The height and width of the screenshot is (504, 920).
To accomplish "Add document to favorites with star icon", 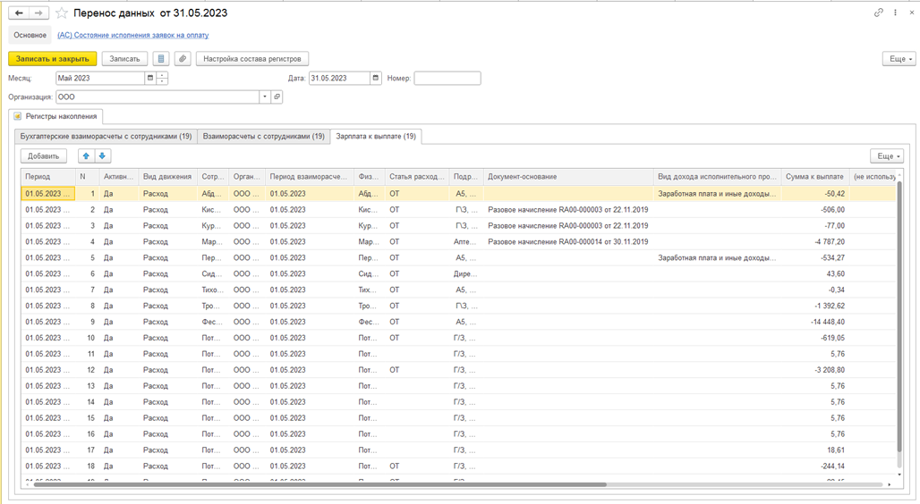I will 62,13.
